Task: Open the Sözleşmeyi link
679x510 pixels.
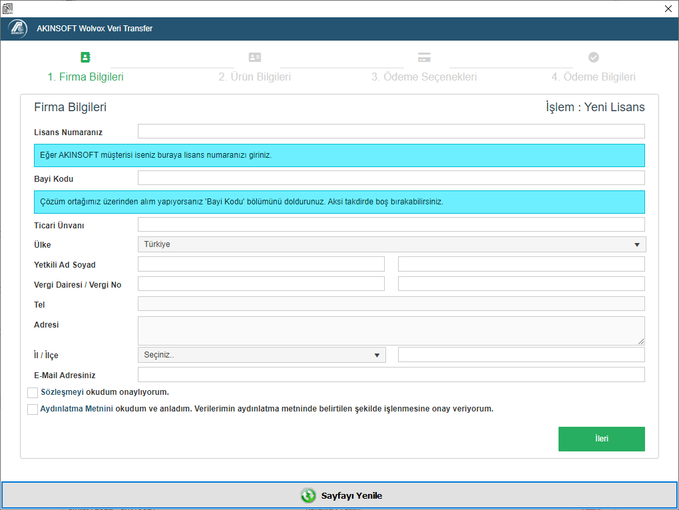Action: click(x=63, y=392)
